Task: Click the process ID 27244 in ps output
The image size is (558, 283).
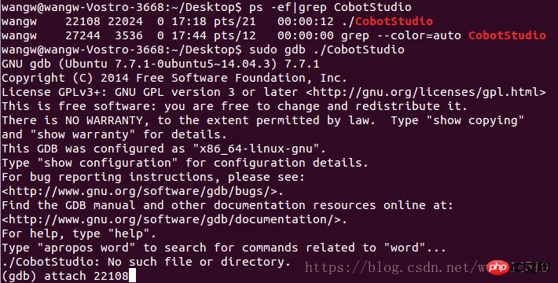Action: [x=83, y=35]
